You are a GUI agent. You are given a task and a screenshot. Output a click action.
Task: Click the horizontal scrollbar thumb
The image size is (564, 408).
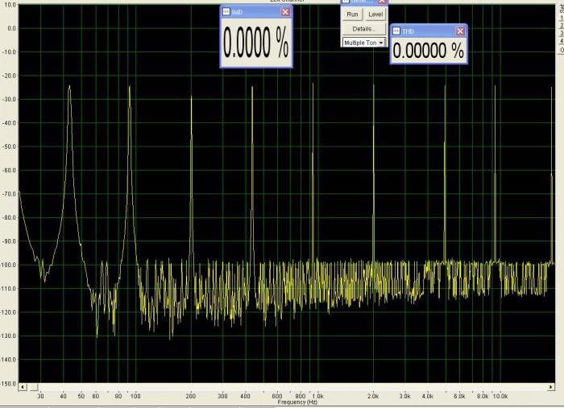tap(34, 387)
